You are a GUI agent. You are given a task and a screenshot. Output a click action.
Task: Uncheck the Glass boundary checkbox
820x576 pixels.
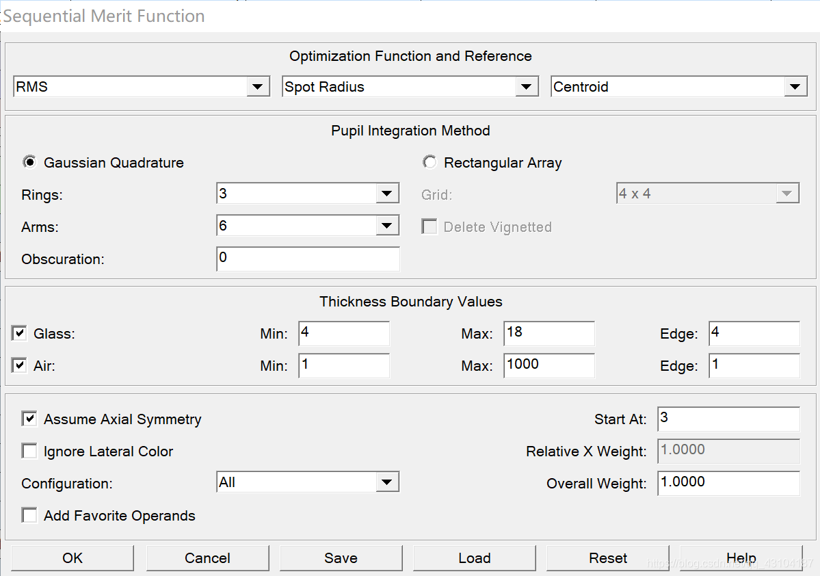tap(19, 332)
